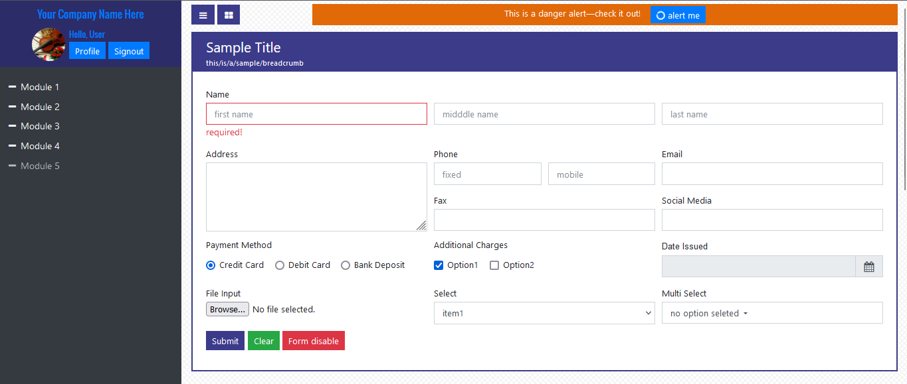907x384 pixels.
Task: Click the grid layout icon button
Action: [229, 15]
